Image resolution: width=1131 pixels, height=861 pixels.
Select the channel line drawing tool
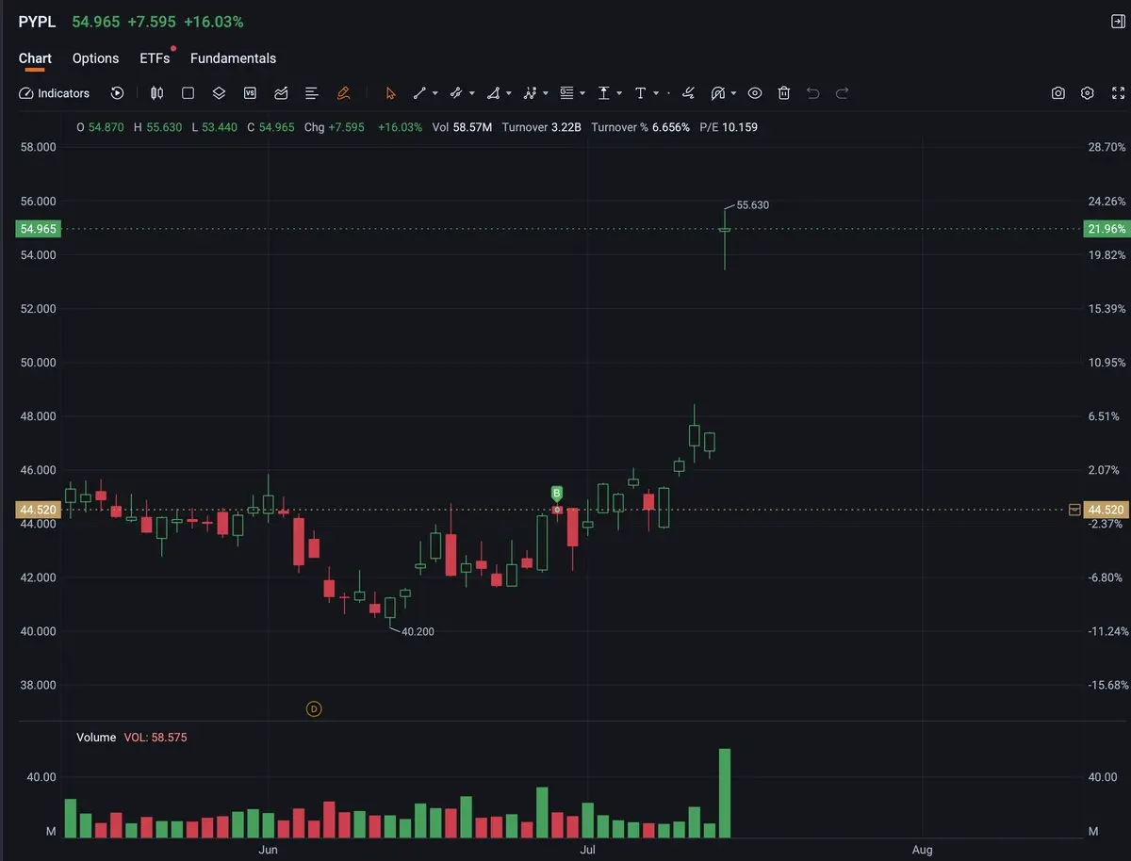click(456, 93)
